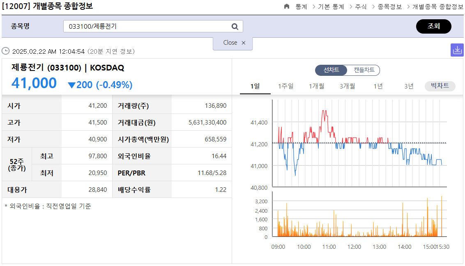Viewport: 465px width, 266px height.
Task: Expand the 기본 통계 breadcrumb menu
Action: (331, 7)
